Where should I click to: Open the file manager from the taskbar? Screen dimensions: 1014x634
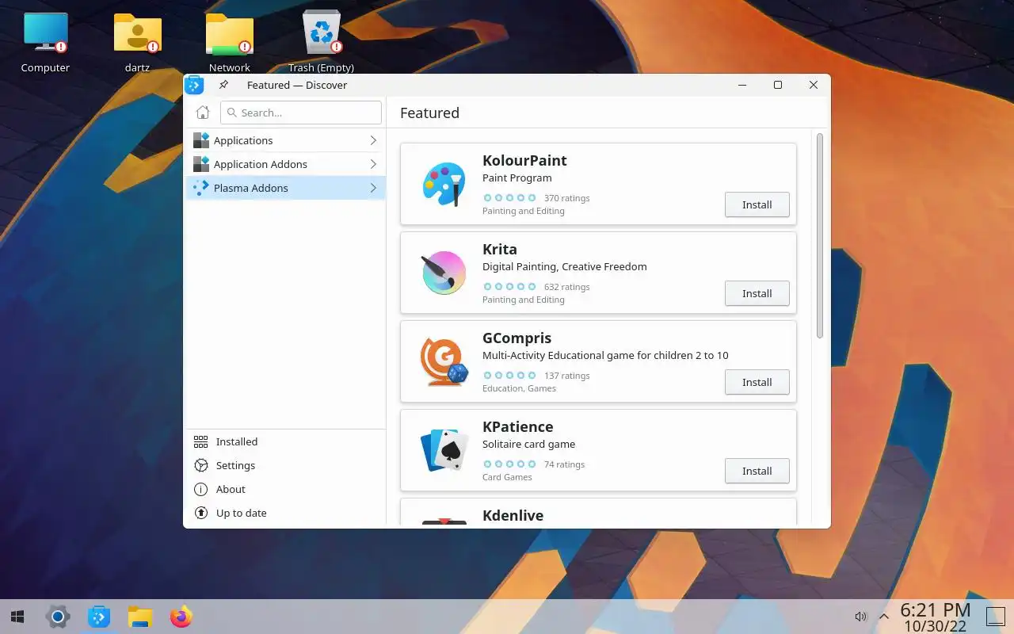point(140,617)
